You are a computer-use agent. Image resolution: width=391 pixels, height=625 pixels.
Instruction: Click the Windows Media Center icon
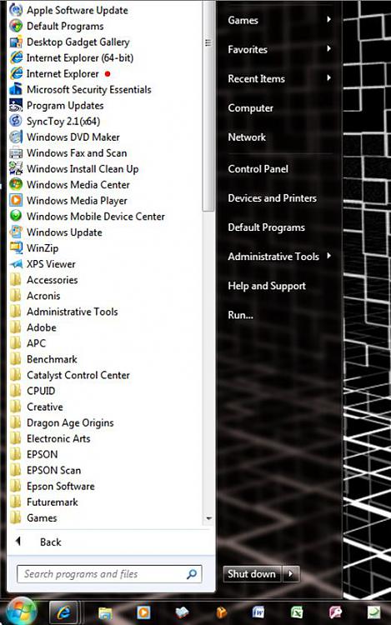(16, 184)
